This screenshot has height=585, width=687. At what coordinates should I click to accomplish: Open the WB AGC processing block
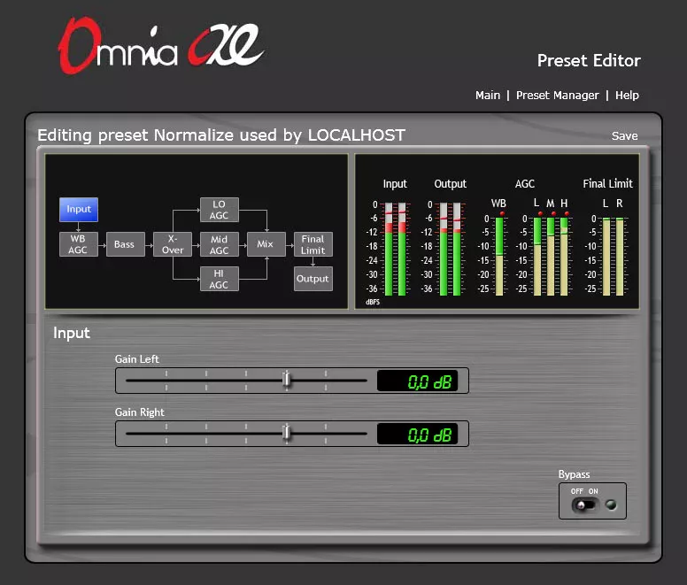pyautogui.click(x=78, y=244)
